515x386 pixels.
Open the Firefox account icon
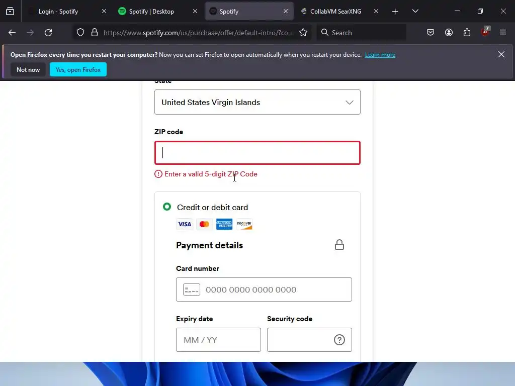tap(449, 33)
